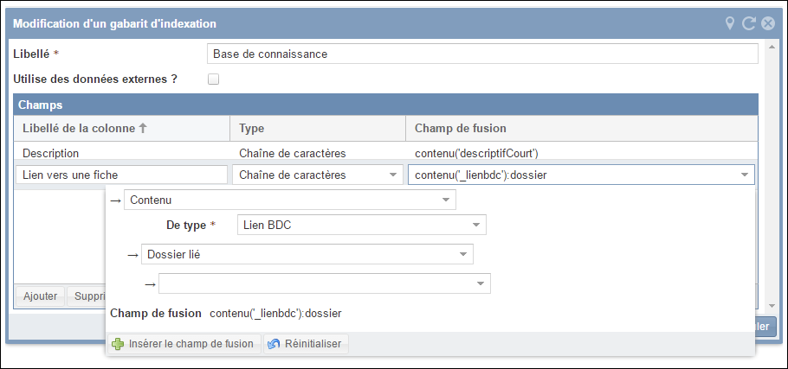The height and width of the screenshot is (369, 788).
Task: Open the empty last-level dropdown
Action: pos(481,283)
